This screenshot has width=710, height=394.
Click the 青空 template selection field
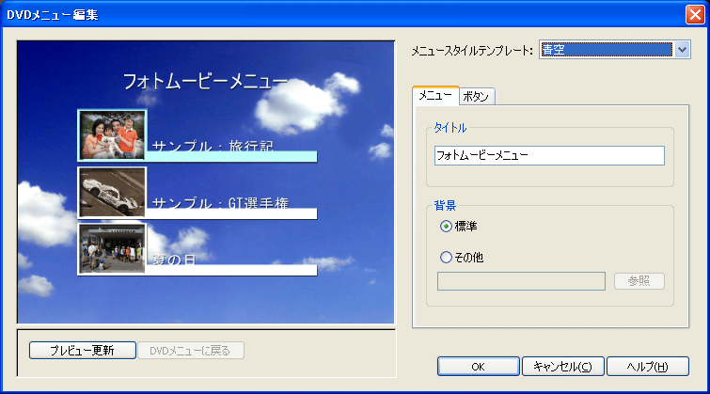click(x=607, y=49)
